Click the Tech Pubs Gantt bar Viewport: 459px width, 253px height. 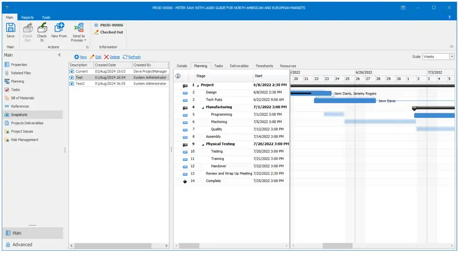(344, 100)
